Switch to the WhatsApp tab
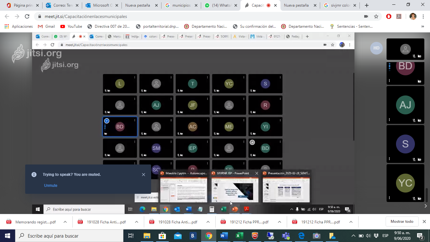Viewport: 430px width, 242px height. tap(220, 5)
